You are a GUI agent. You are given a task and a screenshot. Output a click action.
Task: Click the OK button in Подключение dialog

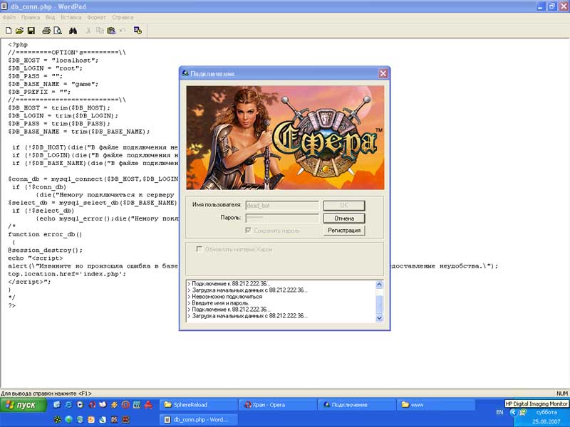344,206
